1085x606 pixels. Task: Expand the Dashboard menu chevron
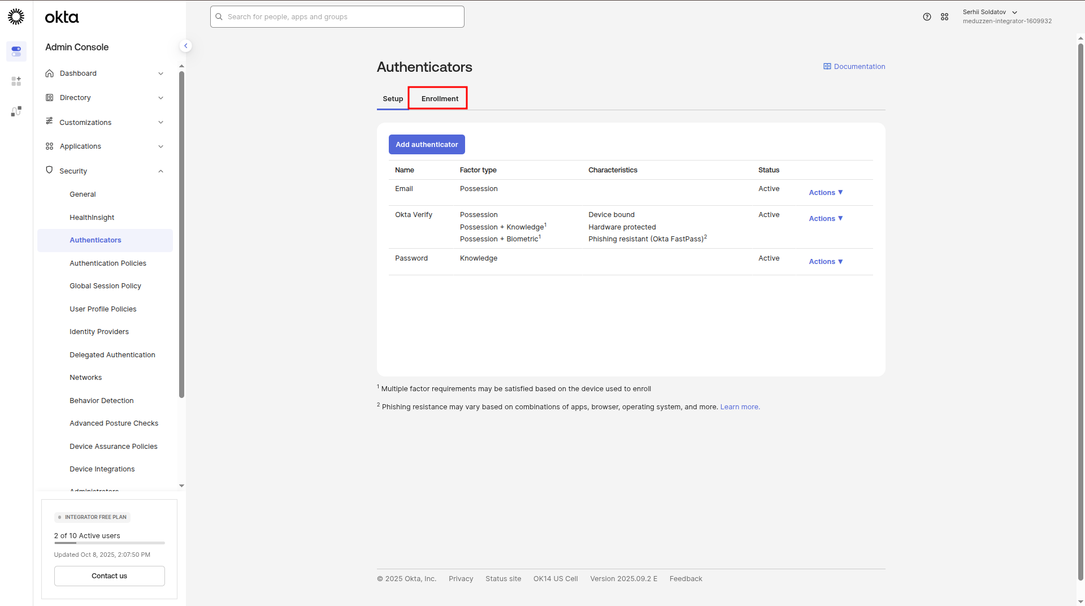tap(160, 73)
